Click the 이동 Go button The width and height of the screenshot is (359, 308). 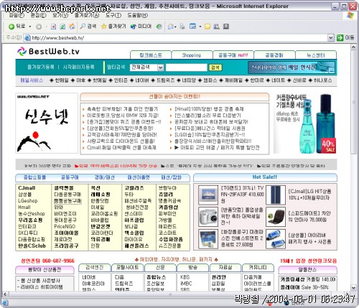point(345,37)
